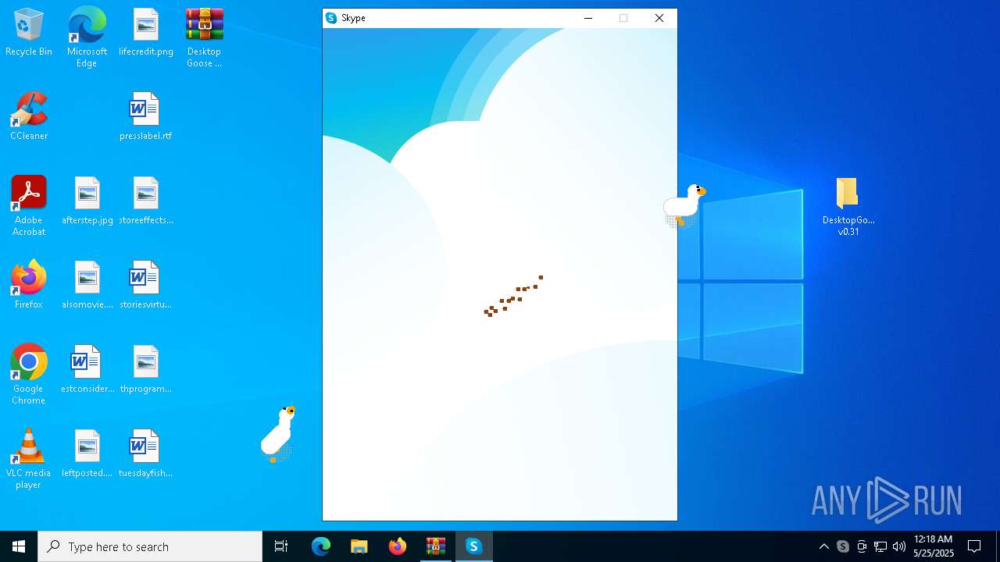Open the Firefox desktop shortcut
The height and width of the screenshot is (562, 1000).
[x=29, y=285]
